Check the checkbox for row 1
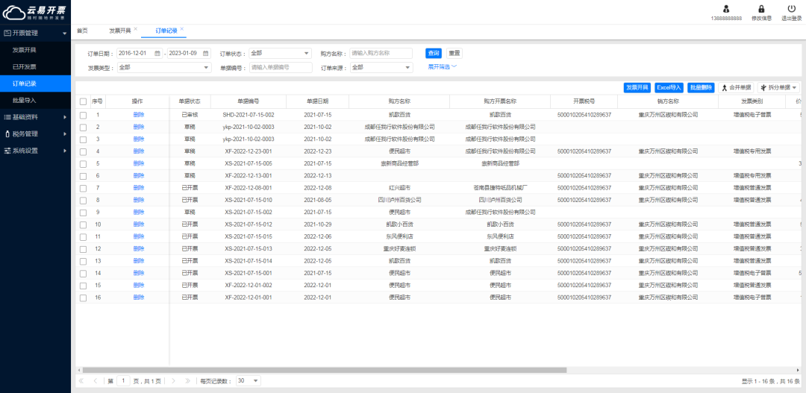 pos(84,115)
